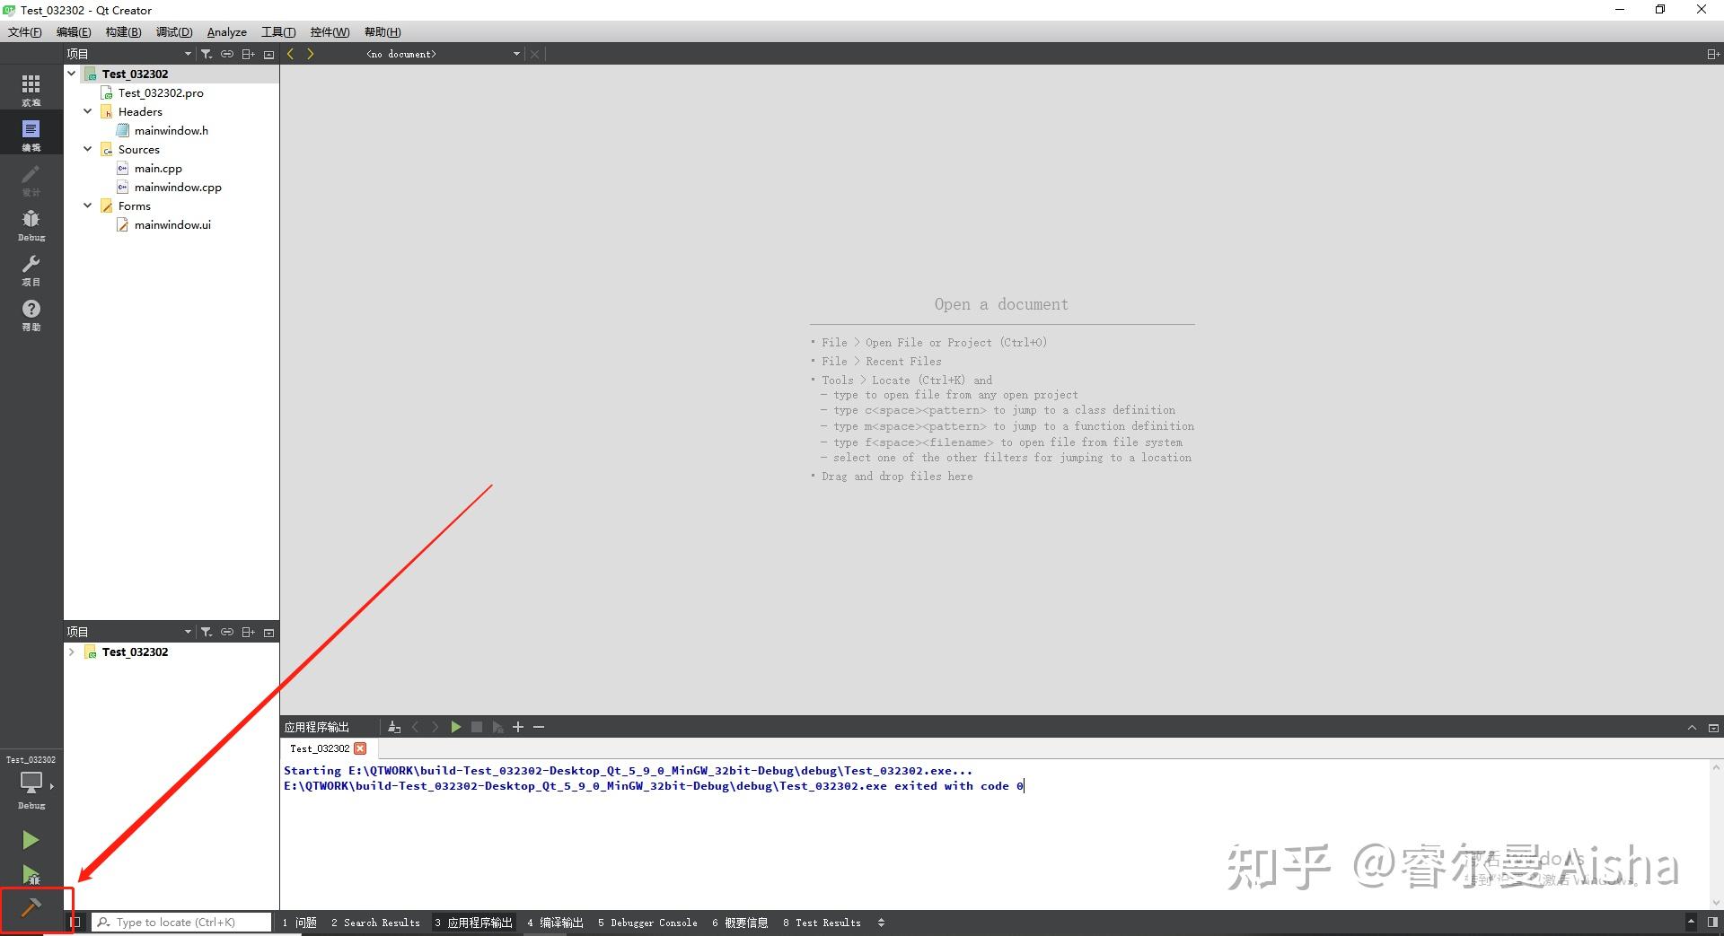Switch to the Edit (编辑) mode
The width and height of the screenshot is (1724, 936).
[x=31, y=134]
